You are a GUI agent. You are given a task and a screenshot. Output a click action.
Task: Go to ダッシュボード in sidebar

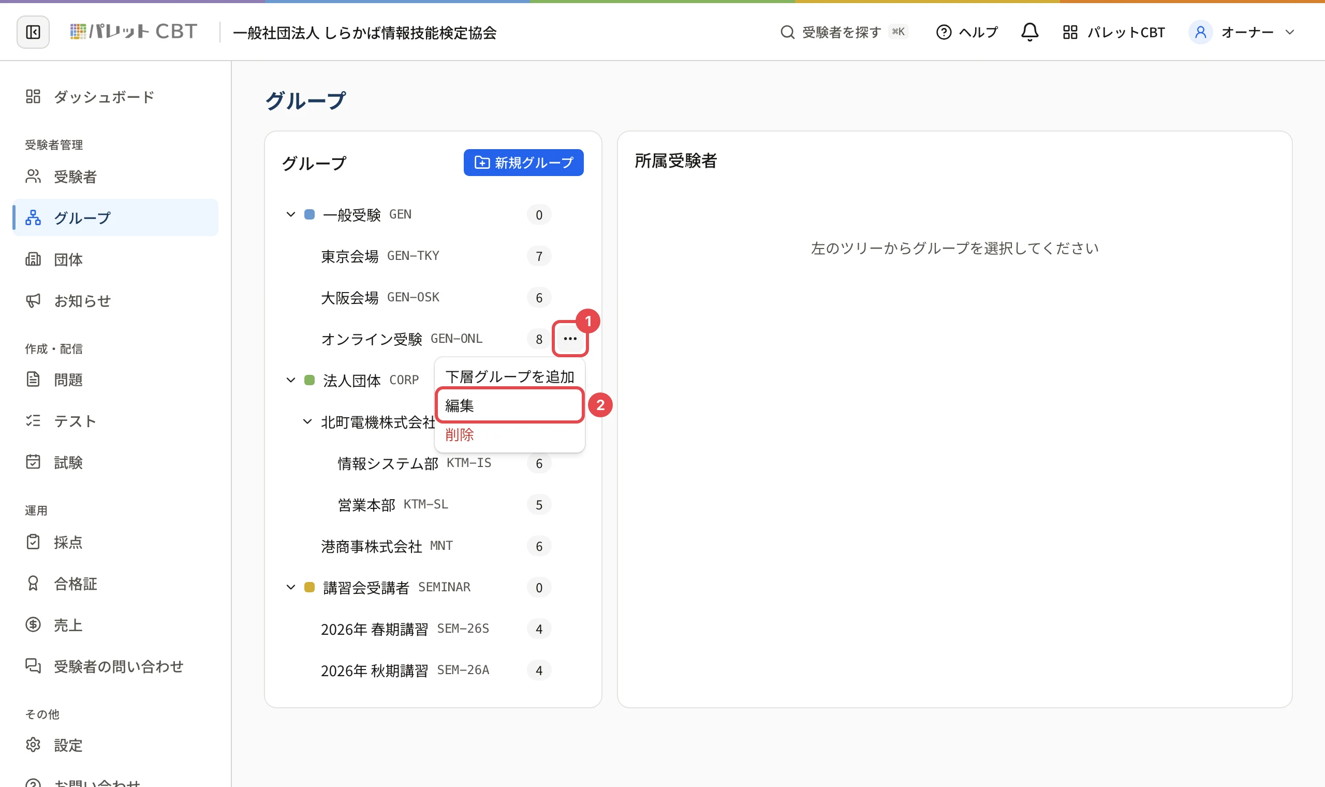click(x=115, y=96)
